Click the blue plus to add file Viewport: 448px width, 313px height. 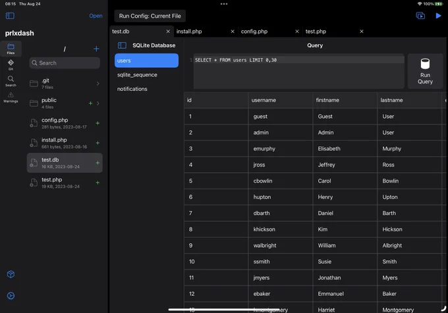(x=96, y=49)
